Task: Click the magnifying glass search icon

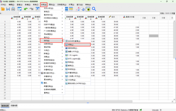Action: (x=94, y=9)
